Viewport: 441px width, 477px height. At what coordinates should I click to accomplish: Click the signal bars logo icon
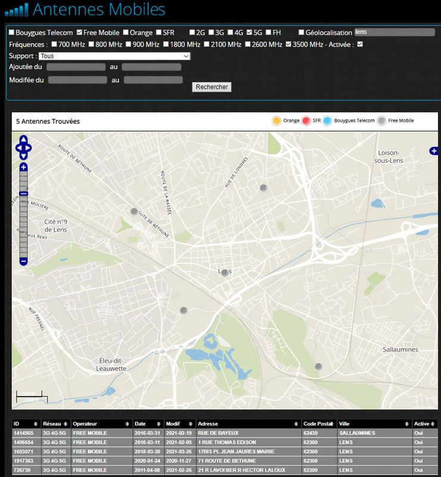17,10
